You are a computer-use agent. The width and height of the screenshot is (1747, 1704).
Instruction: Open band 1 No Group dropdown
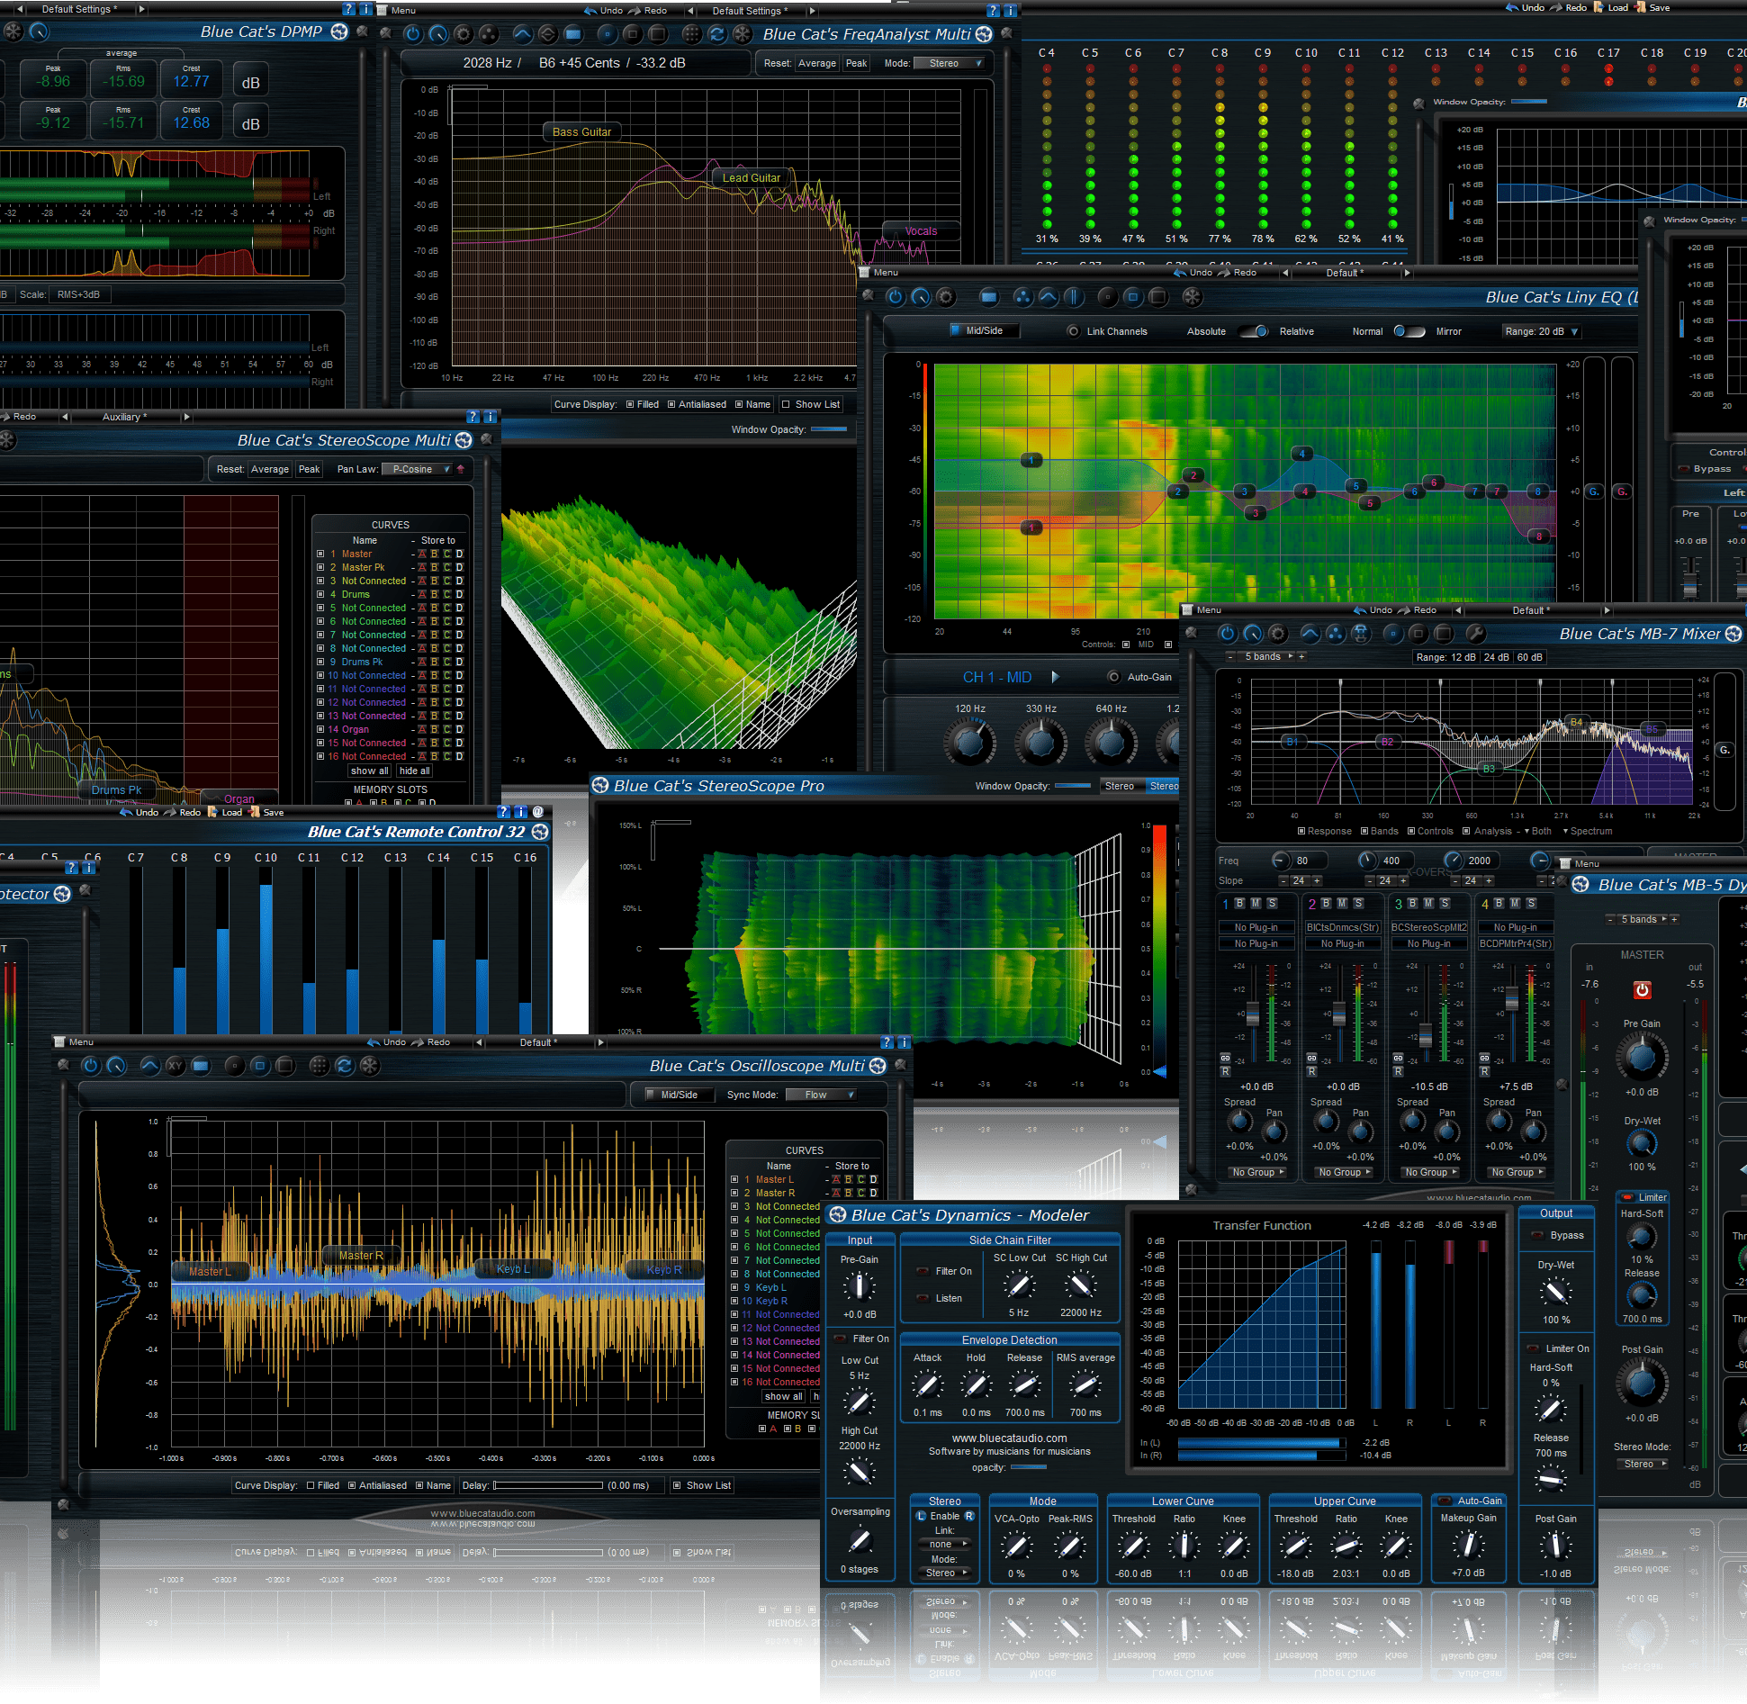(x=1258, y=1172)
